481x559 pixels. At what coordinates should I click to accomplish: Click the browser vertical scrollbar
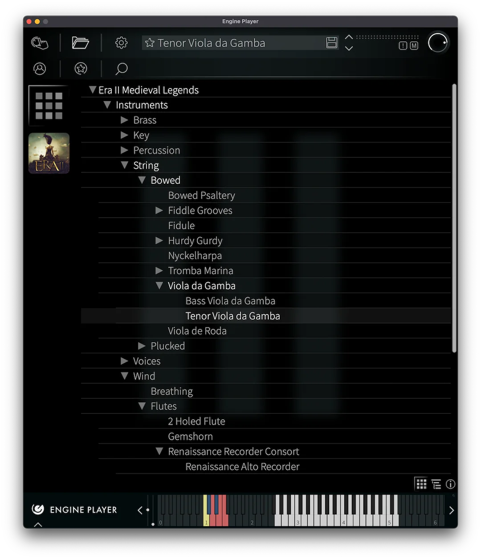(x=454, y=218)
